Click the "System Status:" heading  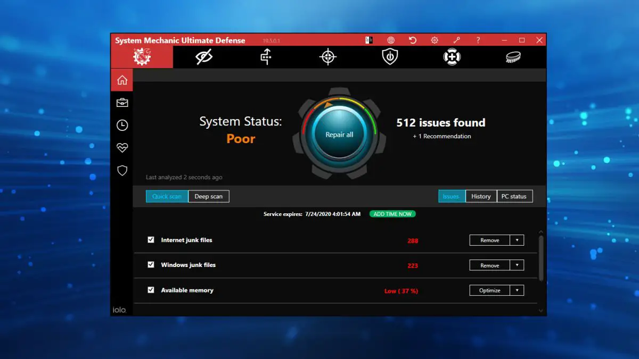[241, 122]
